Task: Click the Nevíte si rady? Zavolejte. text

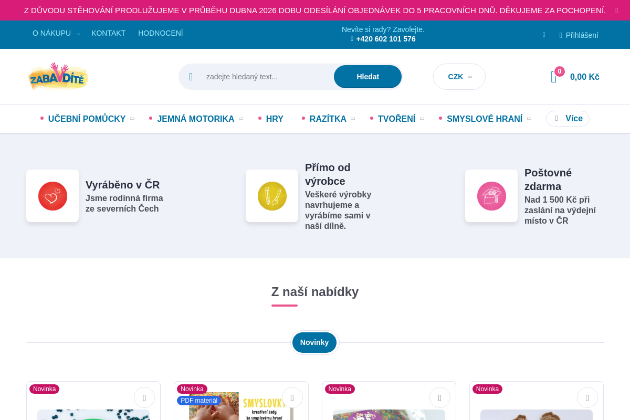Action: tap(383, 29)
